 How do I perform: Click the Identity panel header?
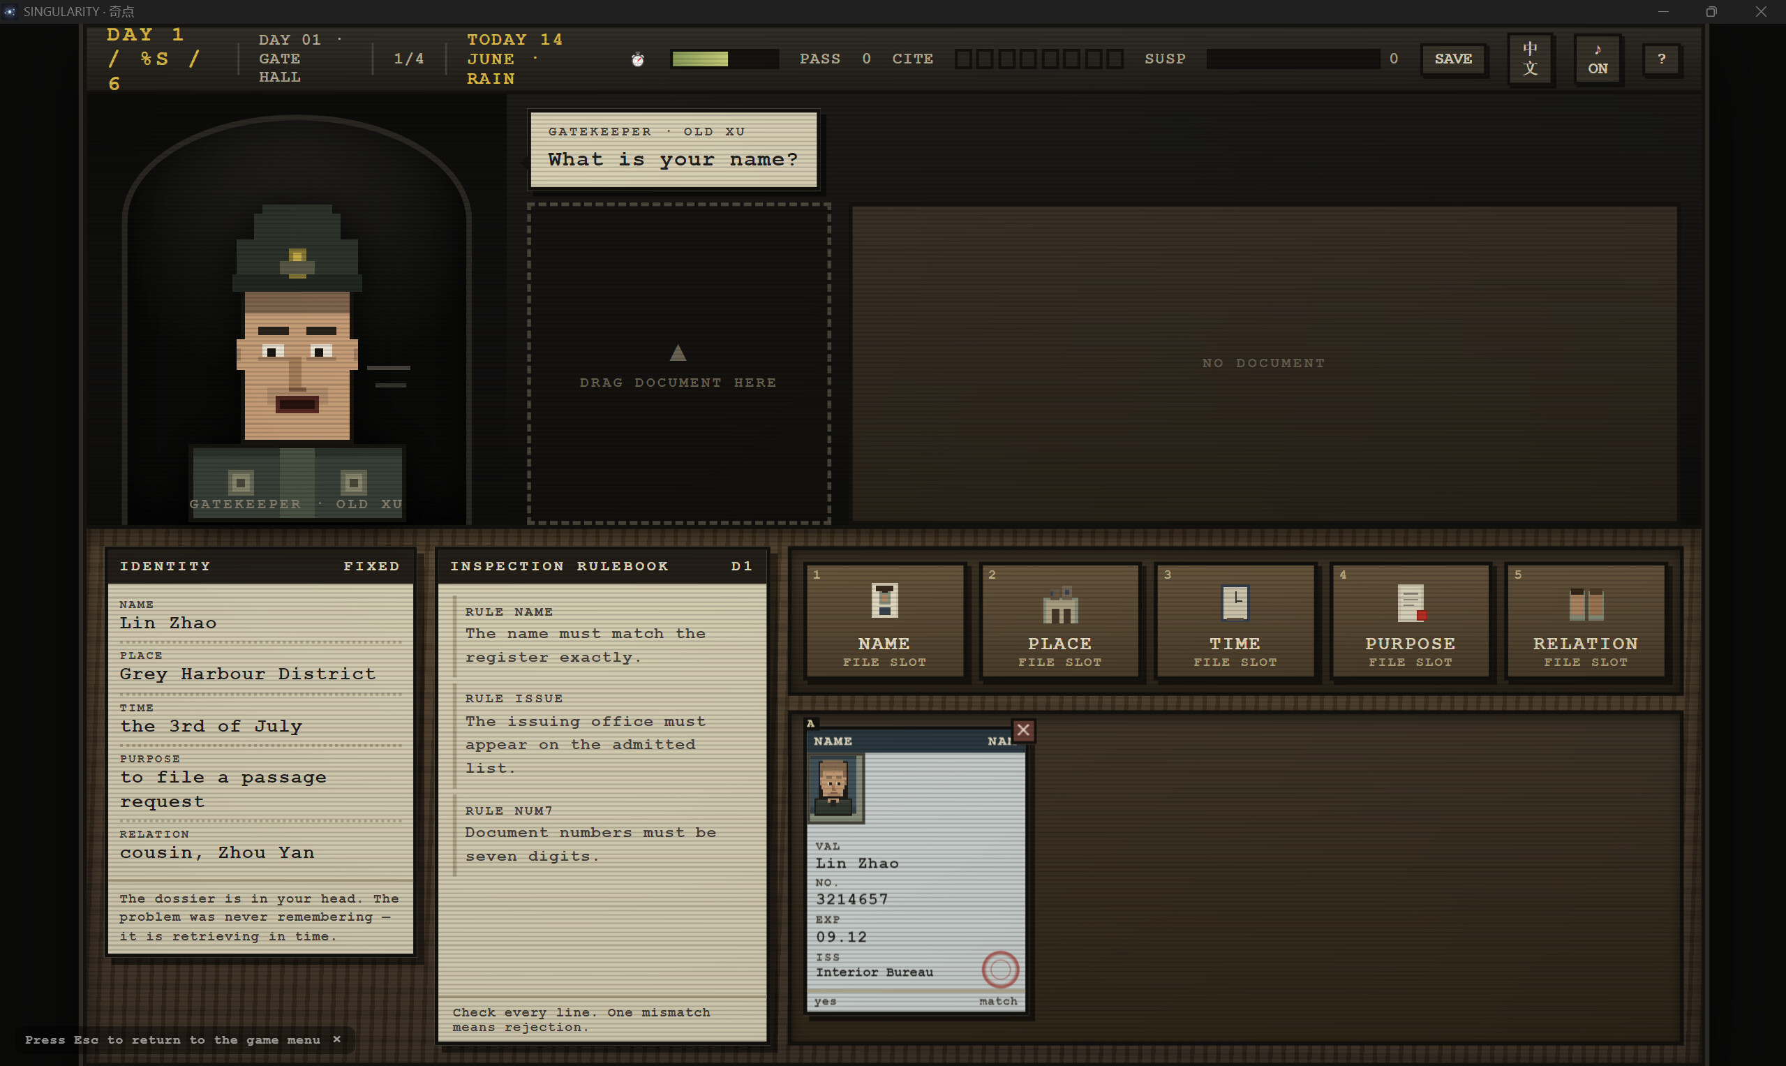click(x=260, y=566)
